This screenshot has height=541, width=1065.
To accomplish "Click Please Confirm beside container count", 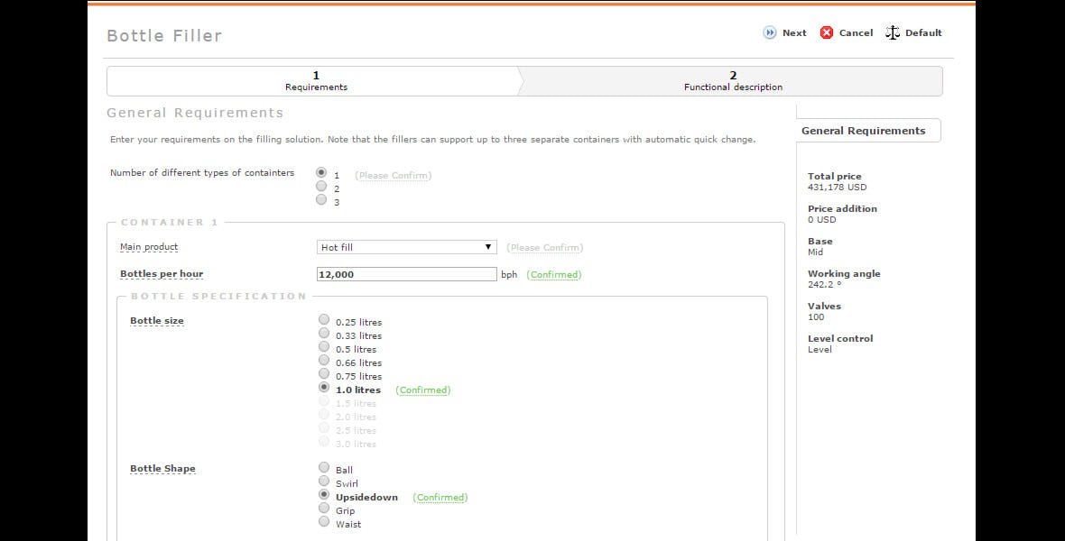I will [x=394, y=174].
